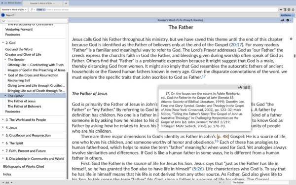The image size is (296, 185).
Task: Click in the word or phrase search field
Action: coord(162,10)
